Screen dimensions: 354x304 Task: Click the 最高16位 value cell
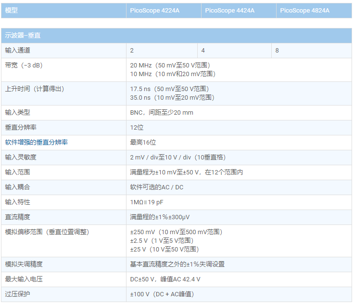[143, 142]
